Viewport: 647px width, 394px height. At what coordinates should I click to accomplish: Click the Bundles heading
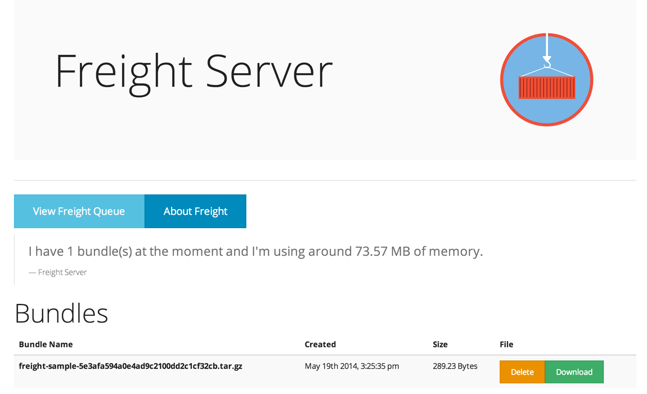pos(61,314)
